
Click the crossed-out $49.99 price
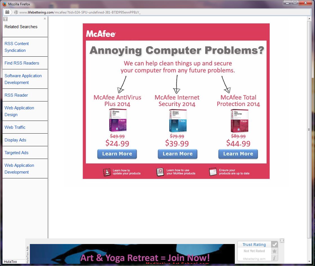pos(117,136)
